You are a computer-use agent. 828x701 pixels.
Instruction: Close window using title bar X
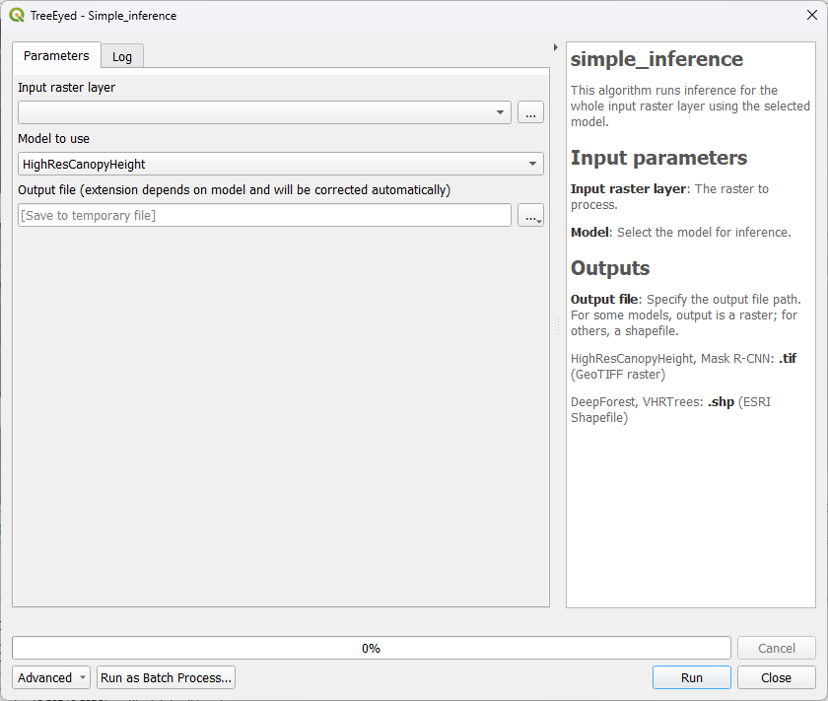pyautogui.click(x=812, y=16)
